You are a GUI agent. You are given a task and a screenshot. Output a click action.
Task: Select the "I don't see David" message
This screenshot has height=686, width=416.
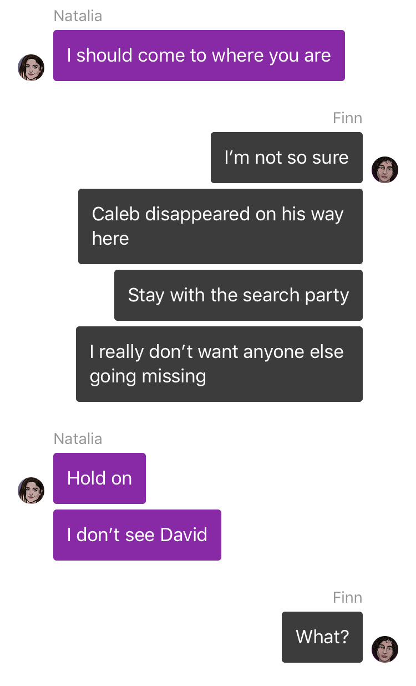click(137, 535)
